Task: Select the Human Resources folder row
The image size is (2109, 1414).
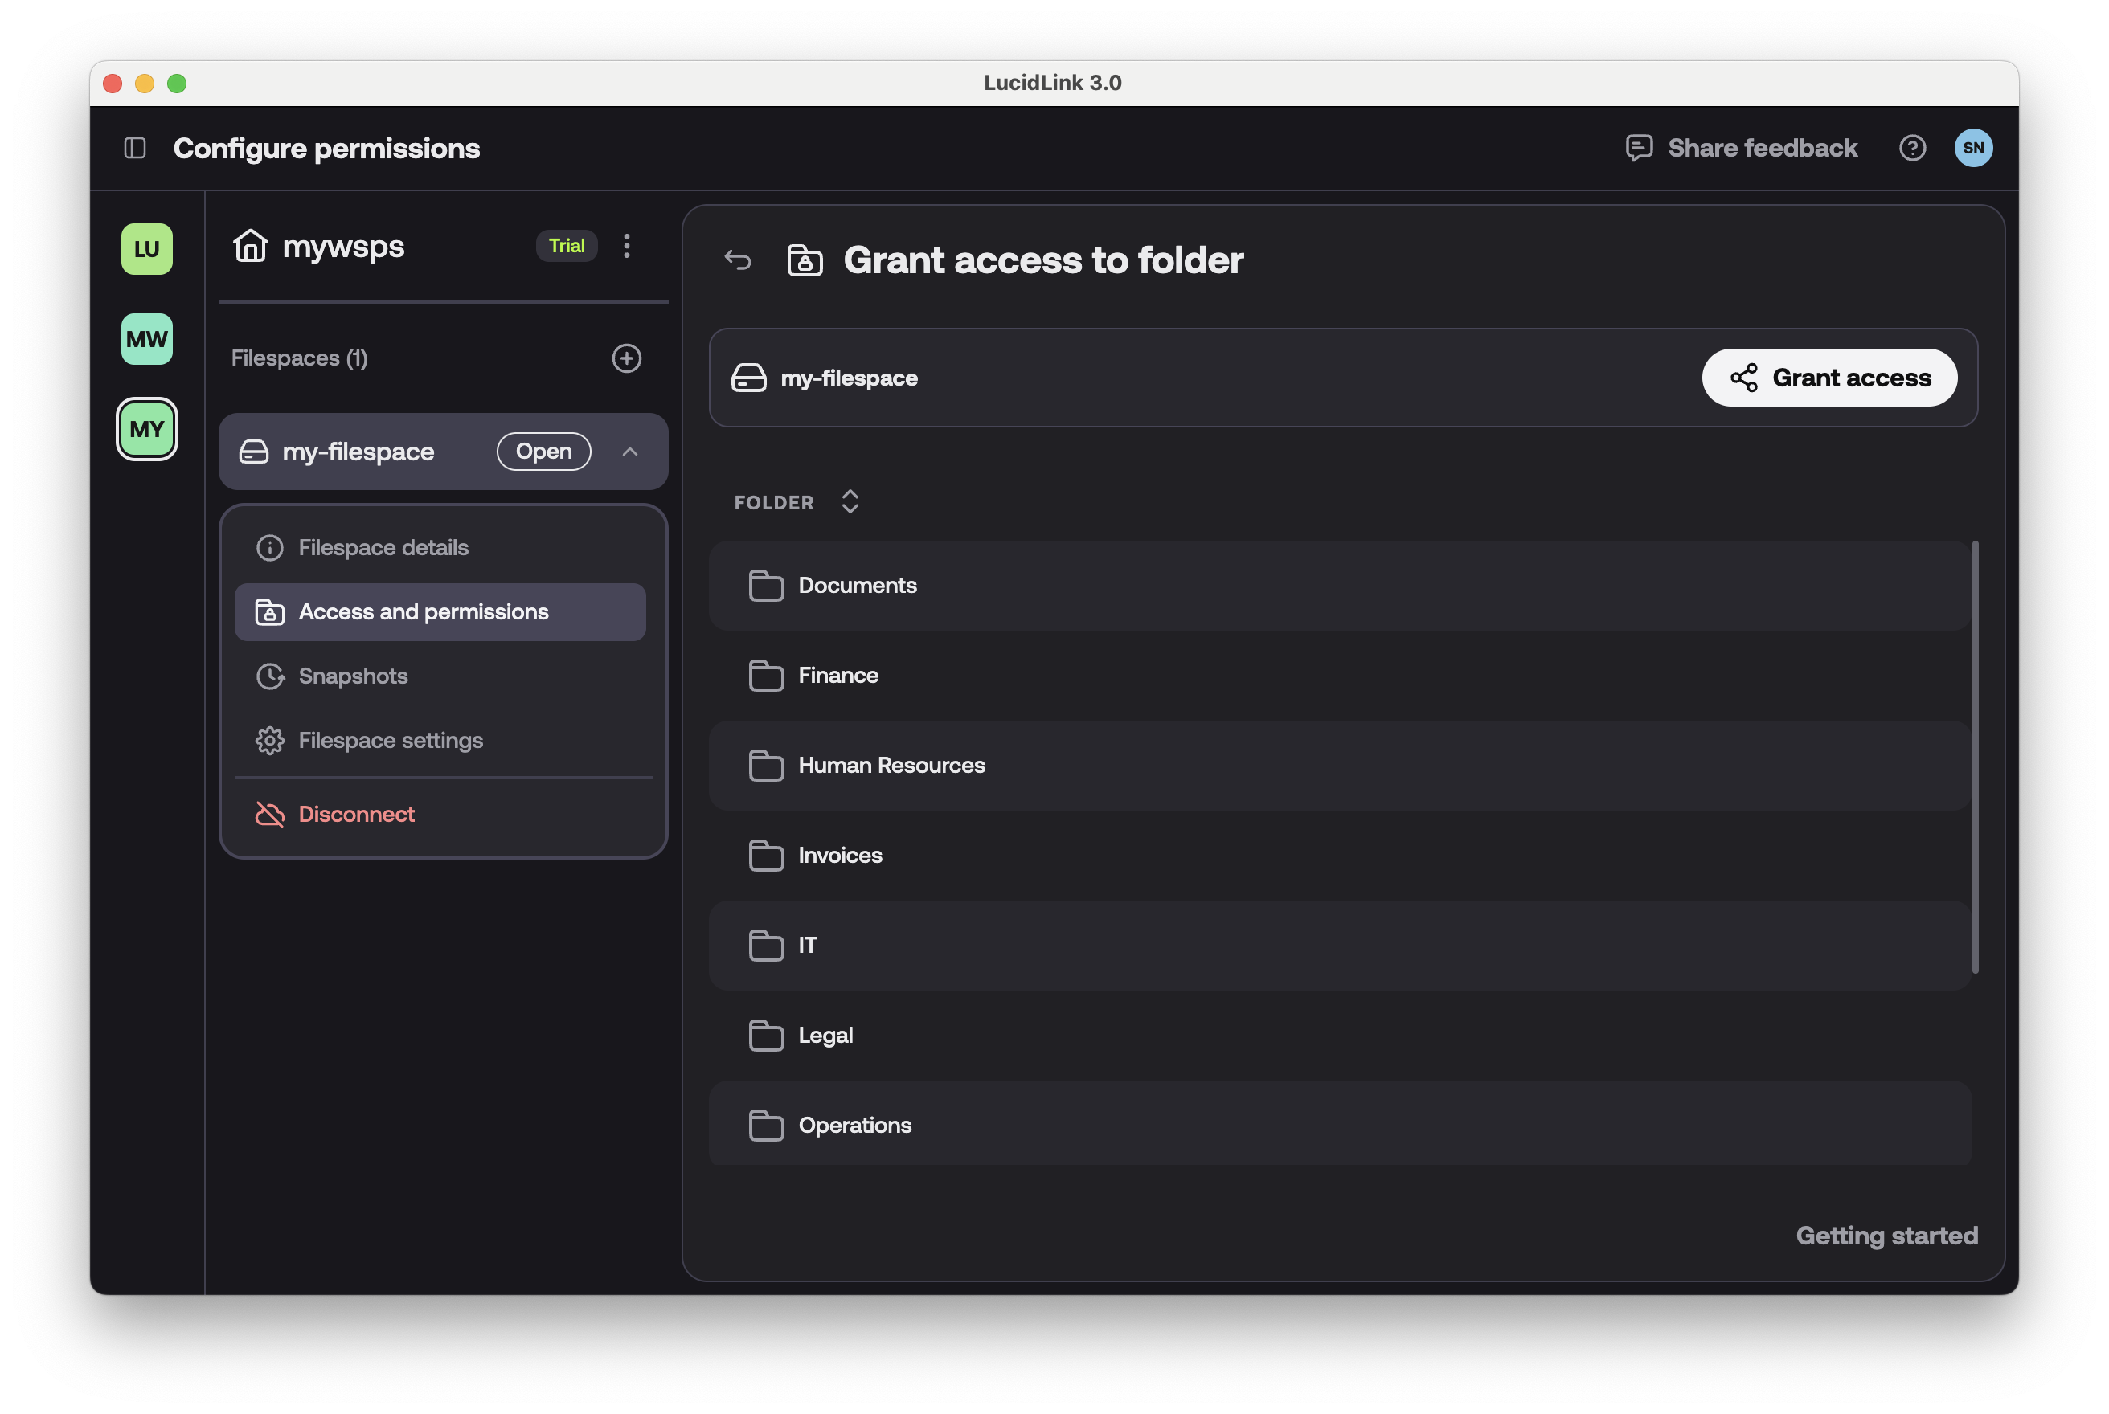Action: [1341, 766]
